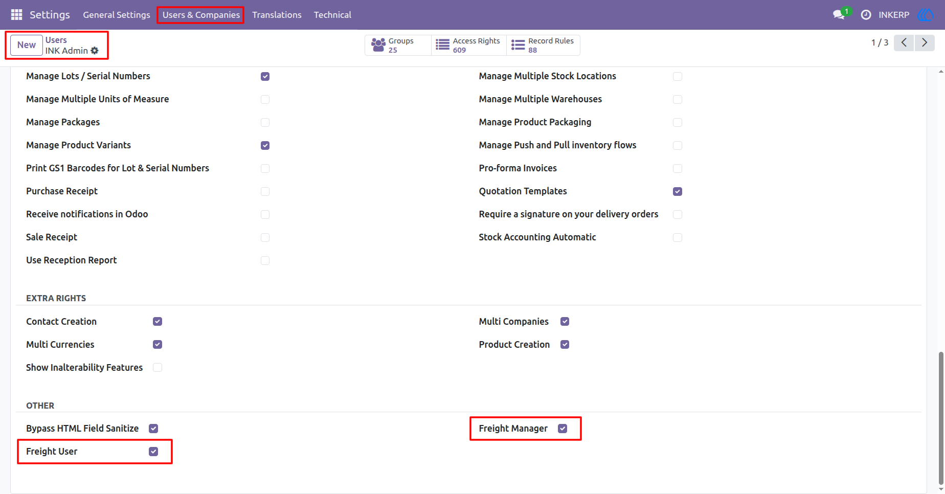945x494 pixels.
Task: Click the user avatar icon
Action: [926, 15]
